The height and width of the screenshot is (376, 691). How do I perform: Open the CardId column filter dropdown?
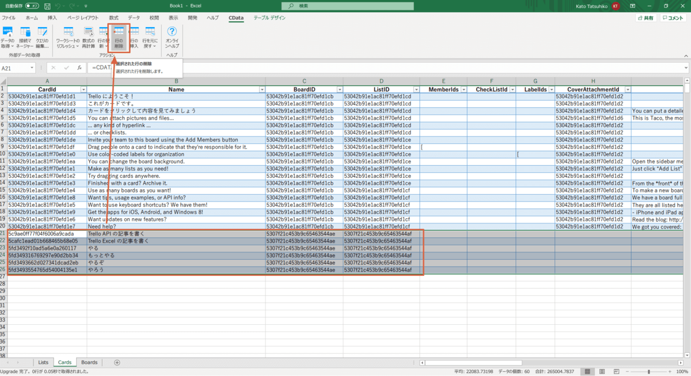click(83, 90)
